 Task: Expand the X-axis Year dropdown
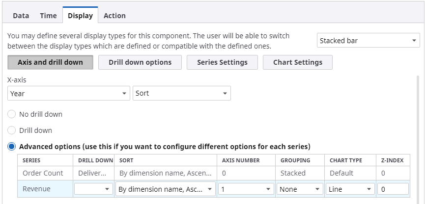[x=68, y=93]
